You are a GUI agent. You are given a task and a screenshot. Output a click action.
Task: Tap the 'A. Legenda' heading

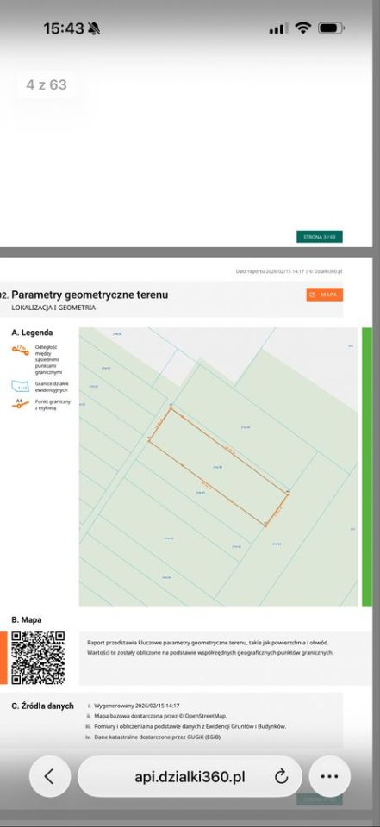click(x=32, y=333)
